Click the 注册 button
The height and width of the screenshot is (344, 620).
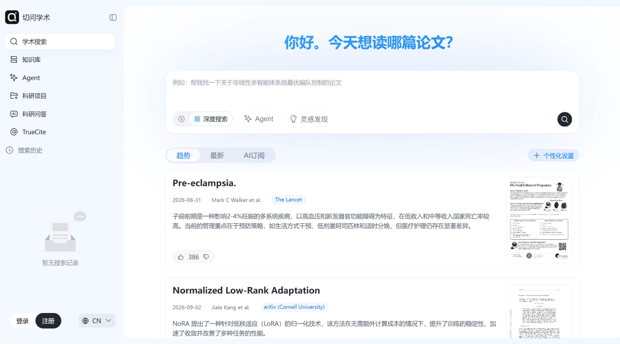click(x=48, y=321)
